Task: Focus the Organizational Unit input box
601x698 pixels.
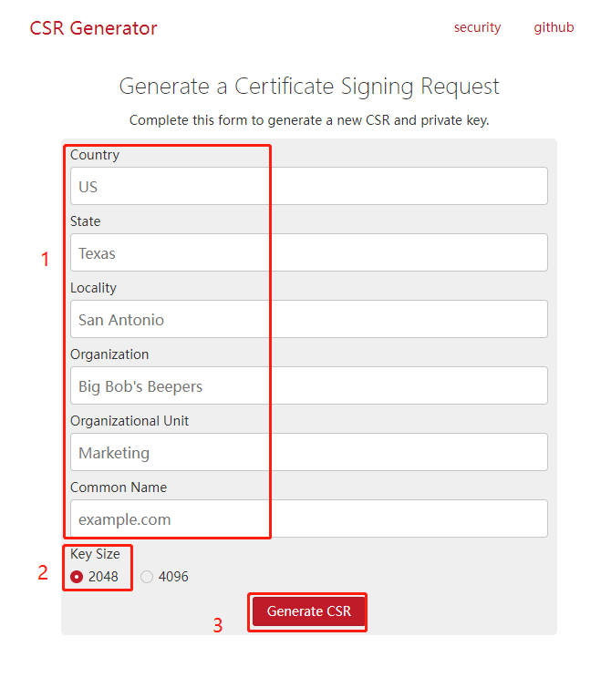Action: point(308,452)
